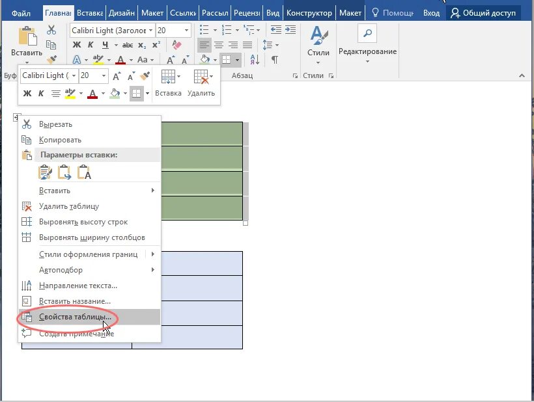The height and width of the screenshot is (402, 534).
Task: Toggle subscript x₂ formatting
Action: pyautogui.click(x=142, y=45)
